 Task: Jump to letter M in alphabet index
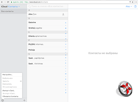pos(66,74)
